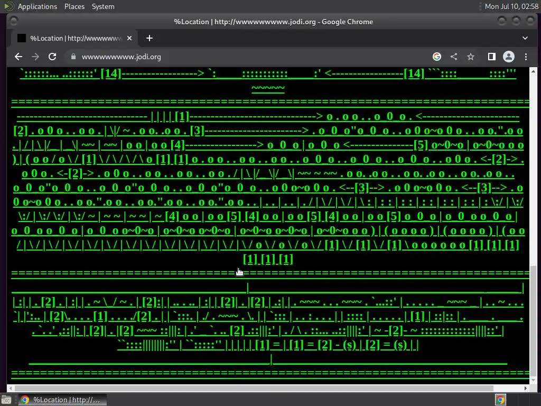This screenshot has width=541, height=406.
Task: Click the horizontal scrollbar thumb
Action: [254, 388]
